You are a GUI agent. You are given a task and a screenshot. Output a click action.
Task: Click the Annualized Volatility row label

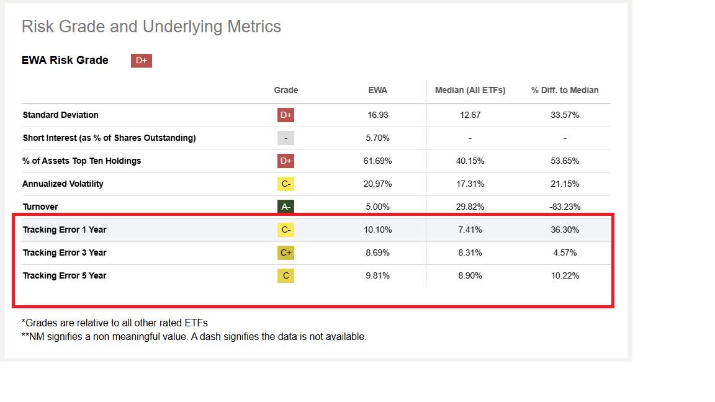pos(63,184)
